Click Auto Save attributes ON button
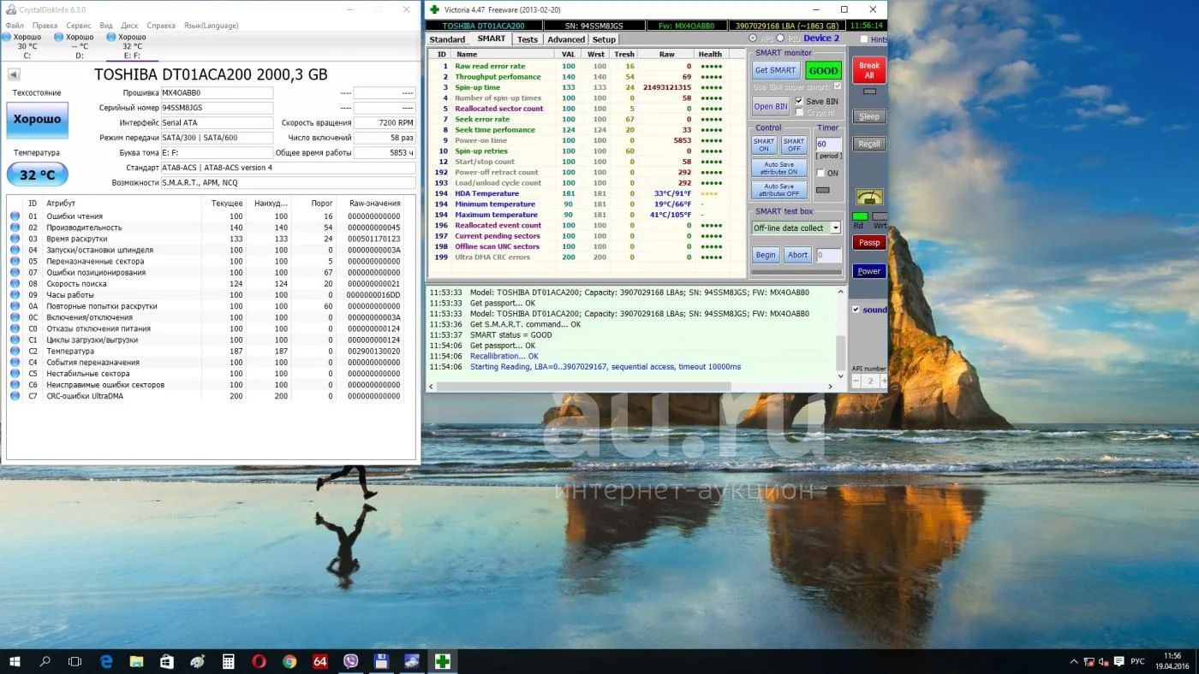 click(x=779, y=168)
